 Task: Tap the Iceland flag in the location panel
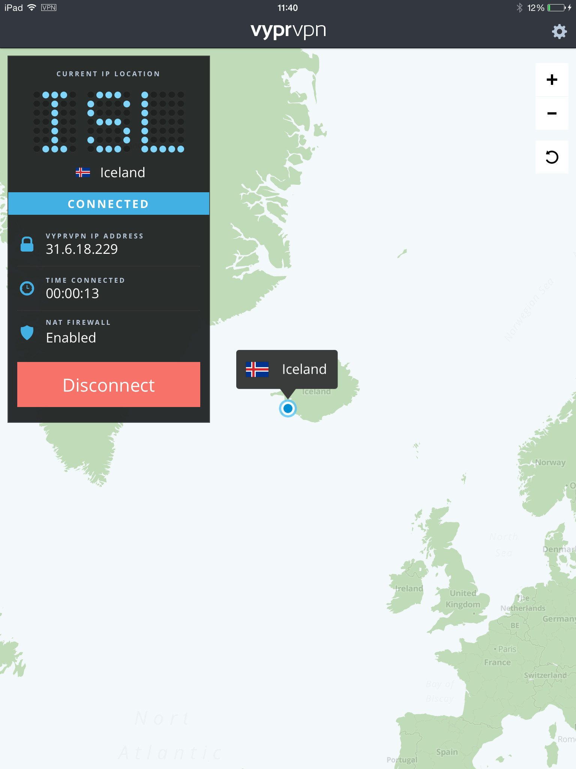[x=83, y=172]
